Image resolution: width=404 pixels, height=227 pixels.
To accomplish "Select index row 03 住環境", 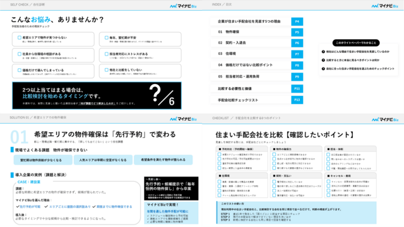I will pos(251,54).
